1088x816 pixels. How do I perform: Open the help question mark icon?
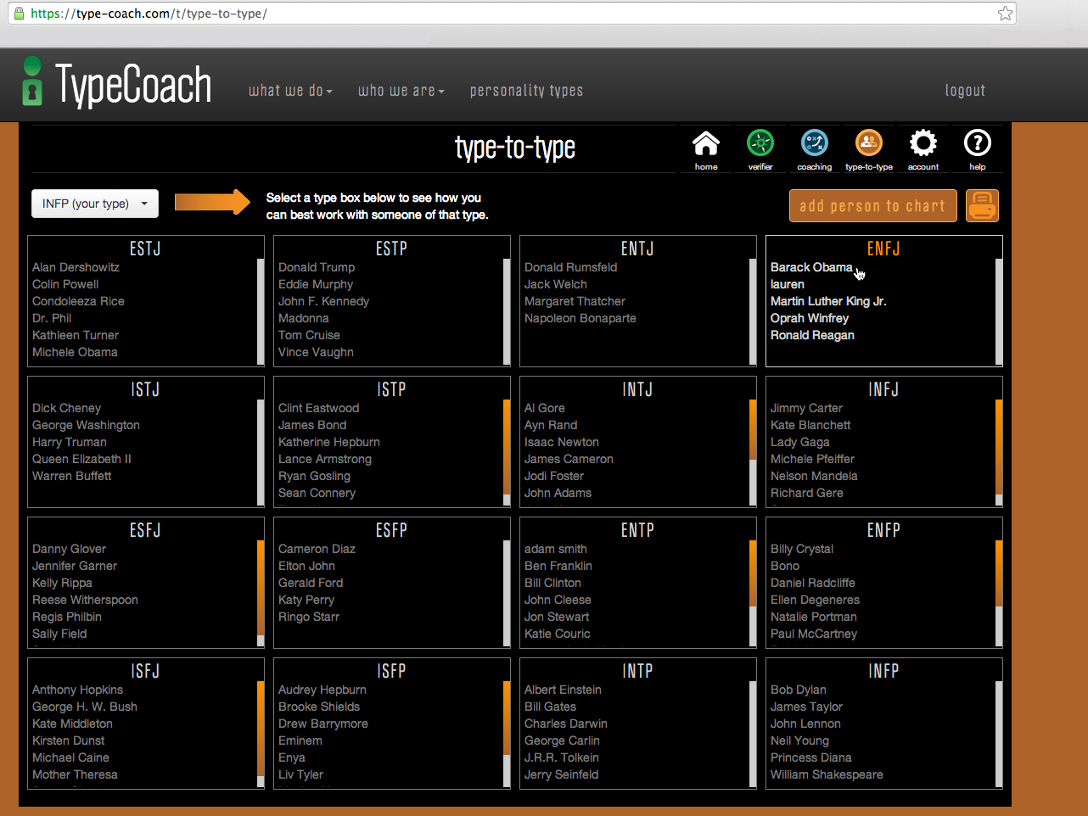click(x=978, y=143)
